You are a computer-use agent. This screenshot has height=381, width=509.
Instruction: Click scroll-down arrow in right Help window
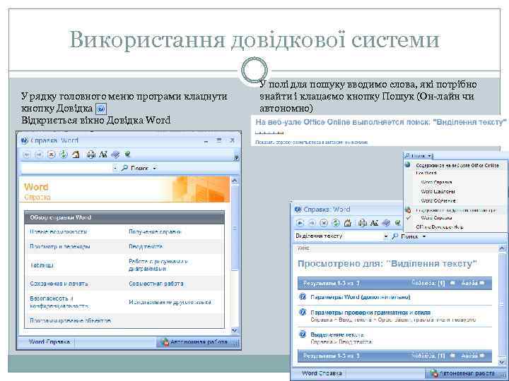coord(502,362)
